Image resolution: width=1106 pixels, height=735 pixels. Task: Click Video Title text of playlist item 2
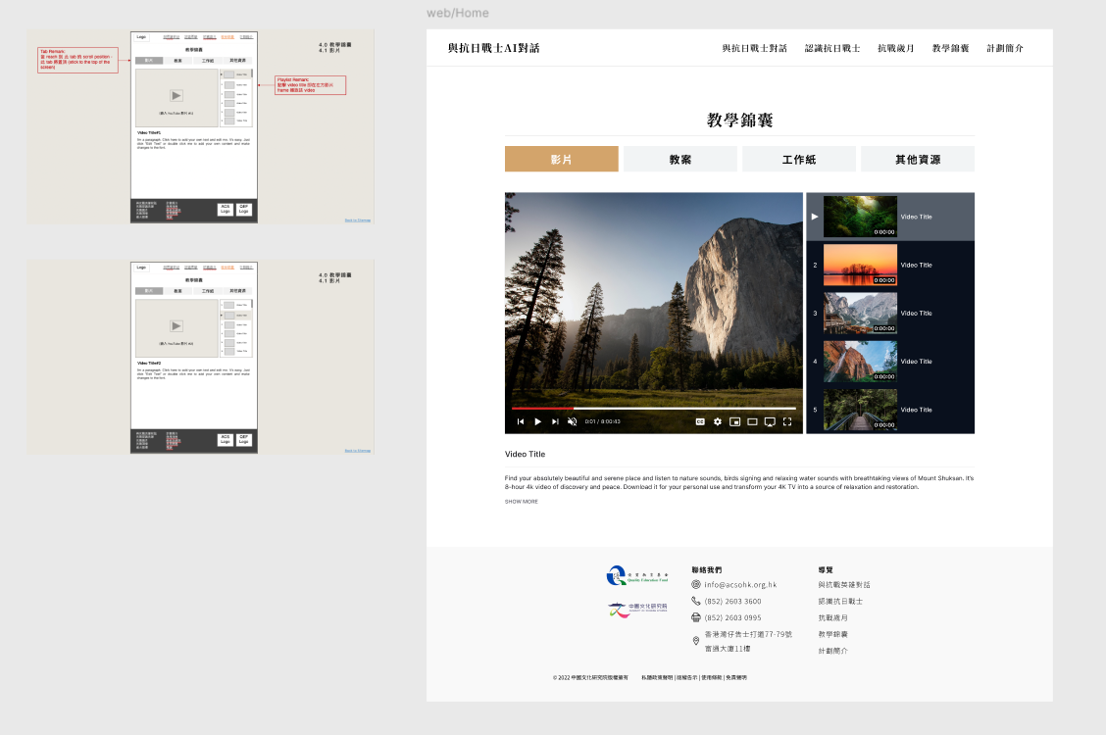tap(916, 265)
